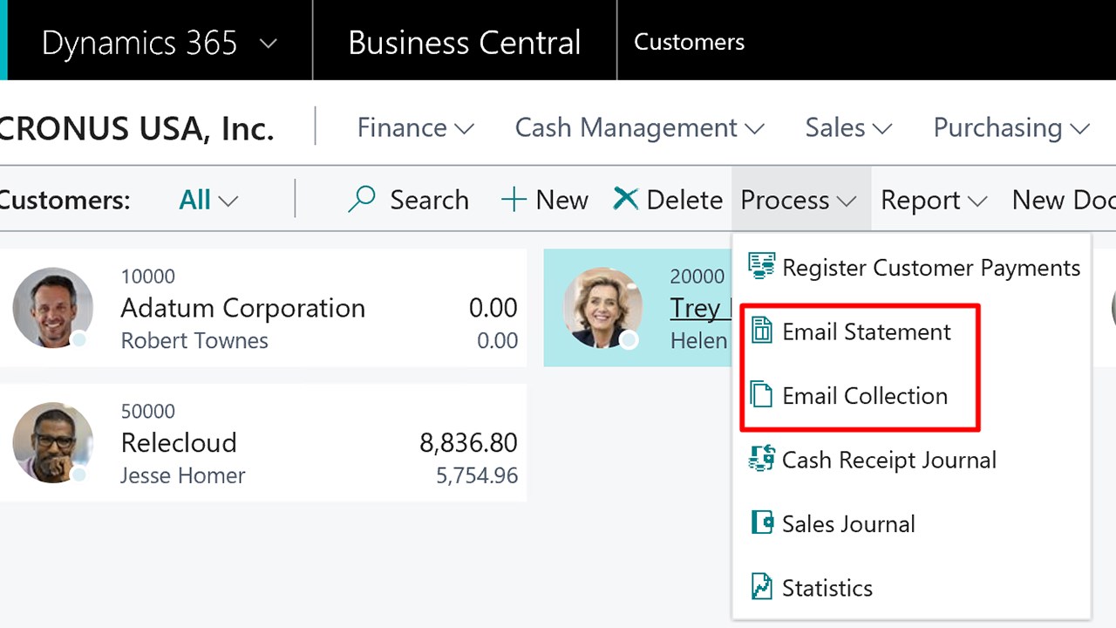Click the Search magnifier icon
Image resolution: width=1116 pixels, height=628 pixels.
361,200
